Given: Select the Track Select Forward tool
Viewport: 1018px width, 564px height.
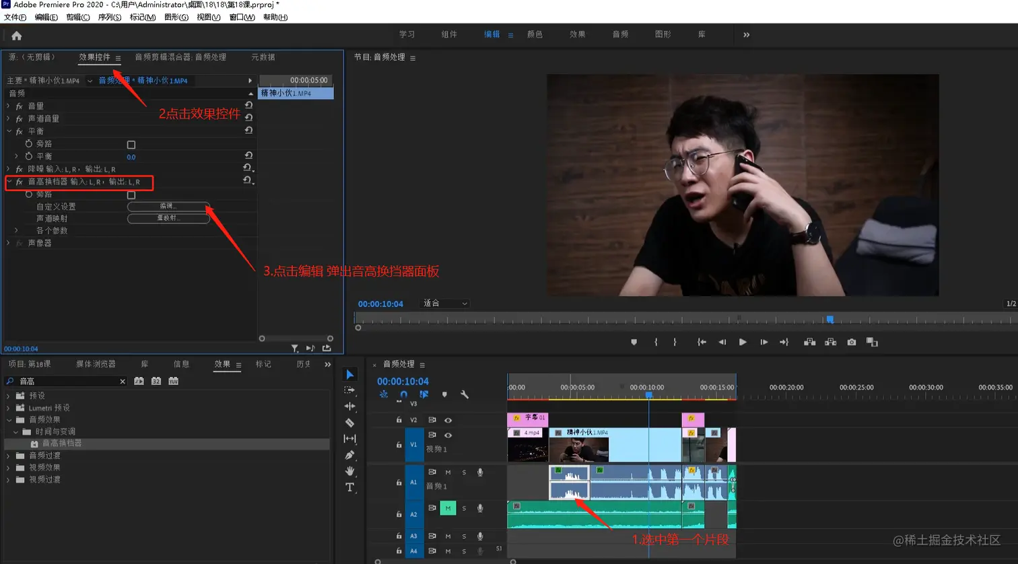Looking at the screenshot, I should pos(349,390).
